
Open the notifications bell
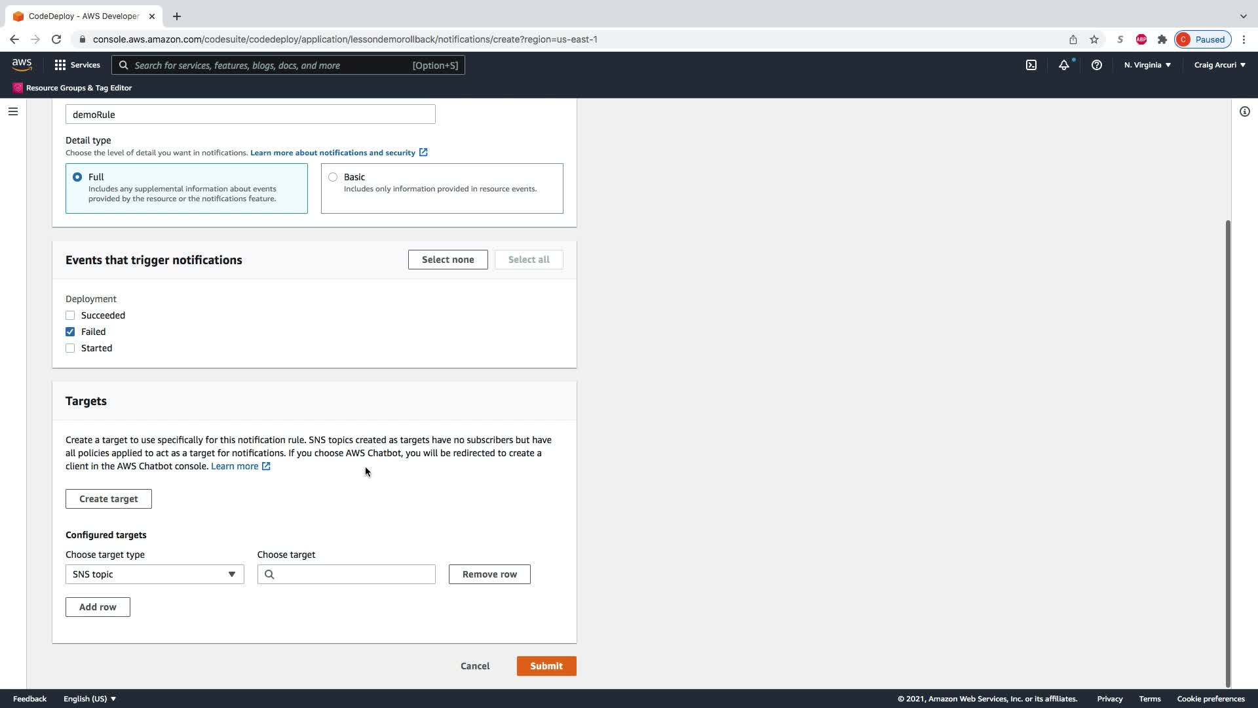tap(1063, 65)
